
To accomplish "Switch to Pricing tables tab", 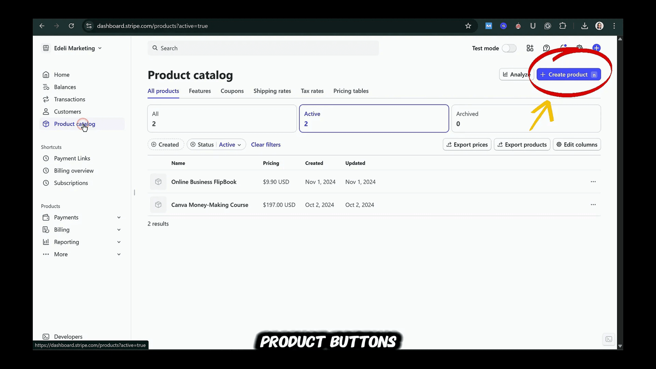I will coord(351,91).
